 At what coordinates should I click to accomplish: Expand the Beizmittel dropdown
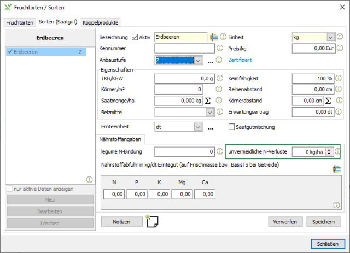pos(209,112)
